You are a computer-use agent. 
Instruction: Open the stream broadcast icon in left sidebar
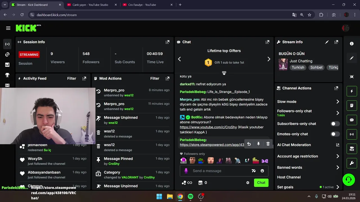8,44
